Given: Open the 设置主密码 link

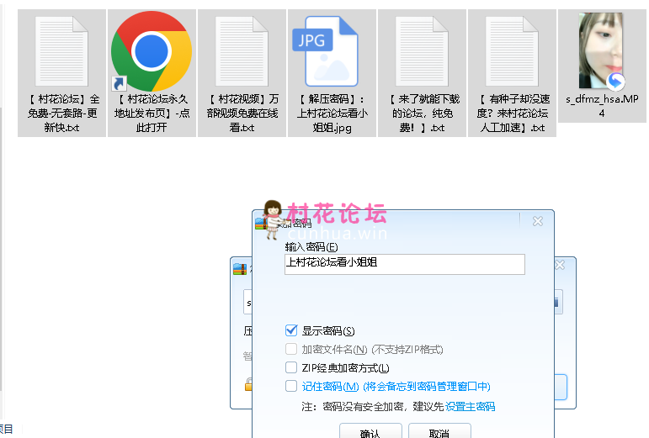Looking at the screenshot, I should pos(470,407).
